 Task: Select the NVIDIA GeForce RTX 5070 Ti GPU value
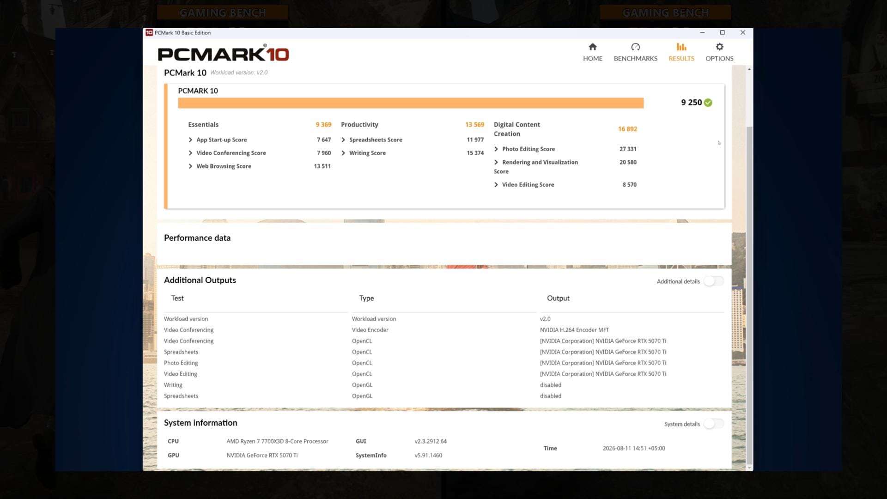pyautogui.click(x=262, y=455)
